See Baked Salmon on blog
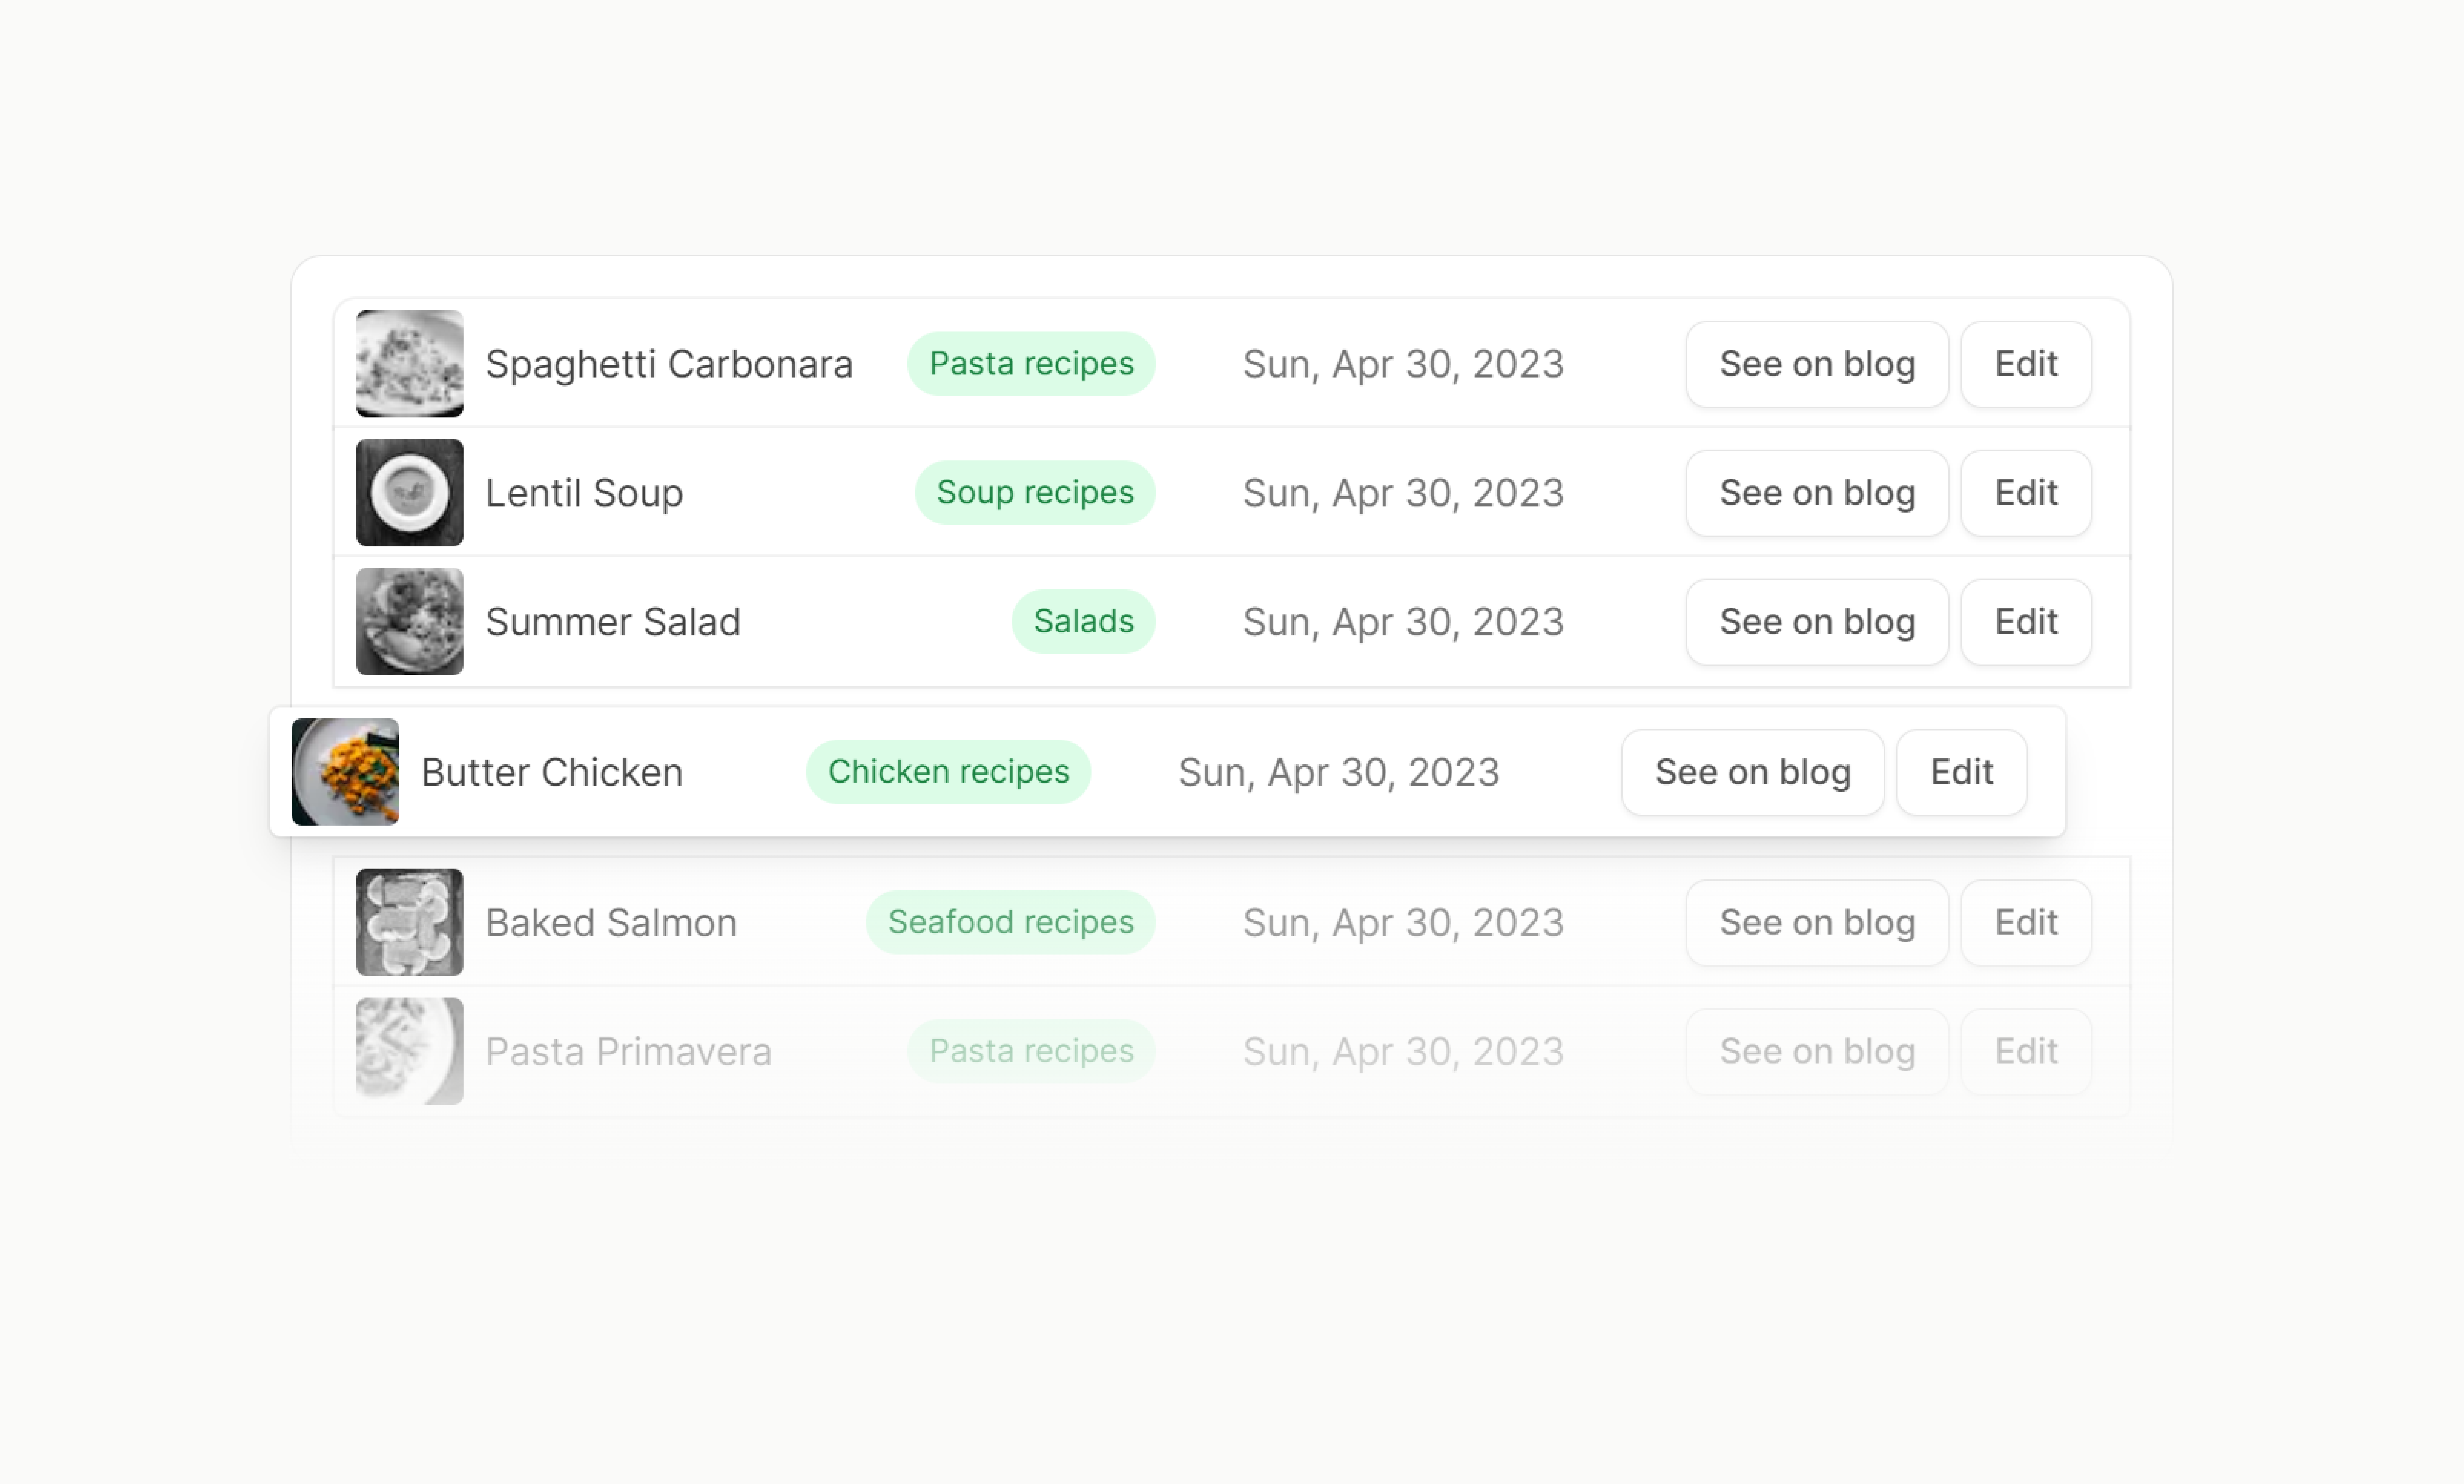Viewport: 2464px width, 1484px height. coord(1816,922)
